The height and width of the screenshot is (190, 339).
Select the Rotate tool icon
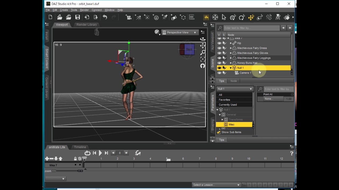(x=242, y=17)
